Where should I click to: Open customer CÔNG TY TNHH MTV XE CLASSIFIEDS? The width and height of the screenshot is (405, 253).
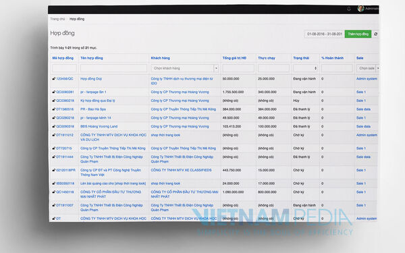(182, 170)
